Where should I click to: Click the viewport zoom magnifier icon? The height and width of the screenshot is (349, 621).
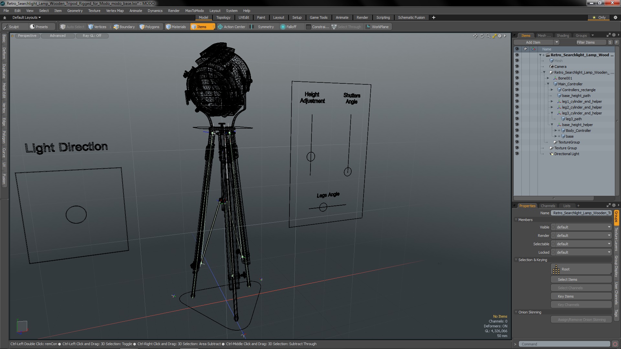click(488, 36)
